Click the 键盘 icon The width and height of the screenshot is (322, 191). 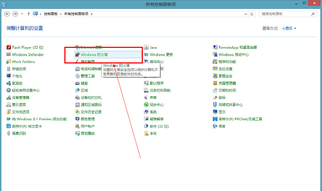(x=77, y=83)
